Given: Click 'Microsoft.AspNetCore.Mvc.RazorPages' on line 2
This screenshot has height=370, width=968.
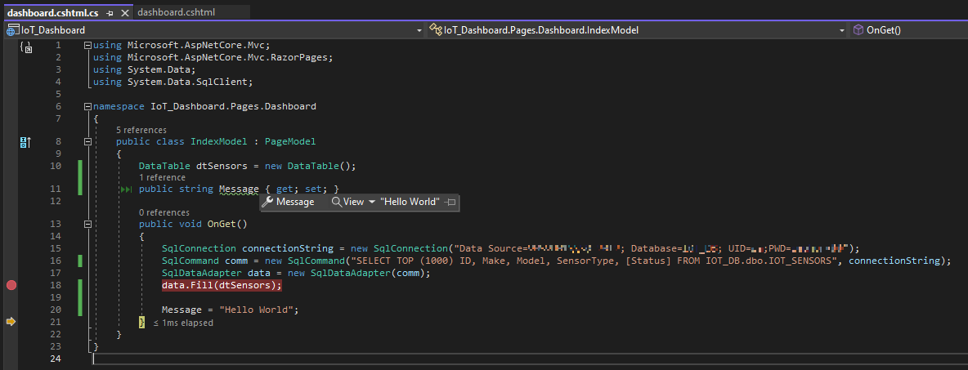Looking at the screenshot, I should [227, 57].
